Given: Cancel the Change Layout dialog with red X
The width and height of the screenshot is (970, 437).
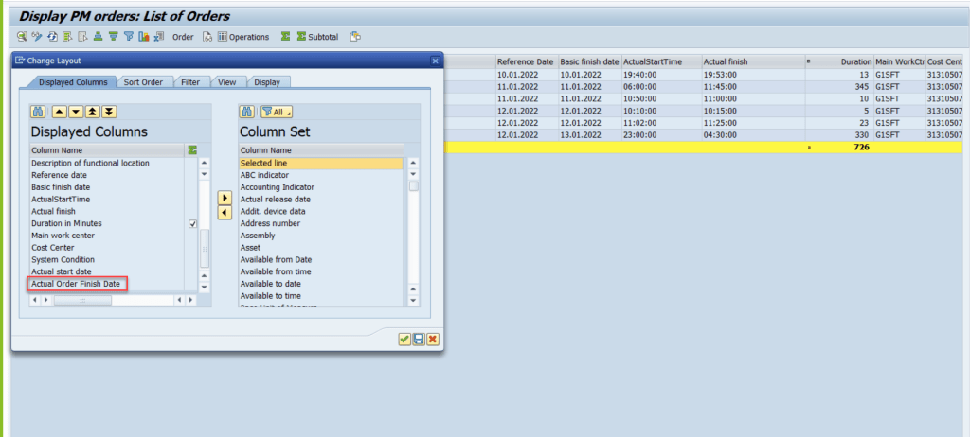Looking at the screenshot, I should 432,339.
